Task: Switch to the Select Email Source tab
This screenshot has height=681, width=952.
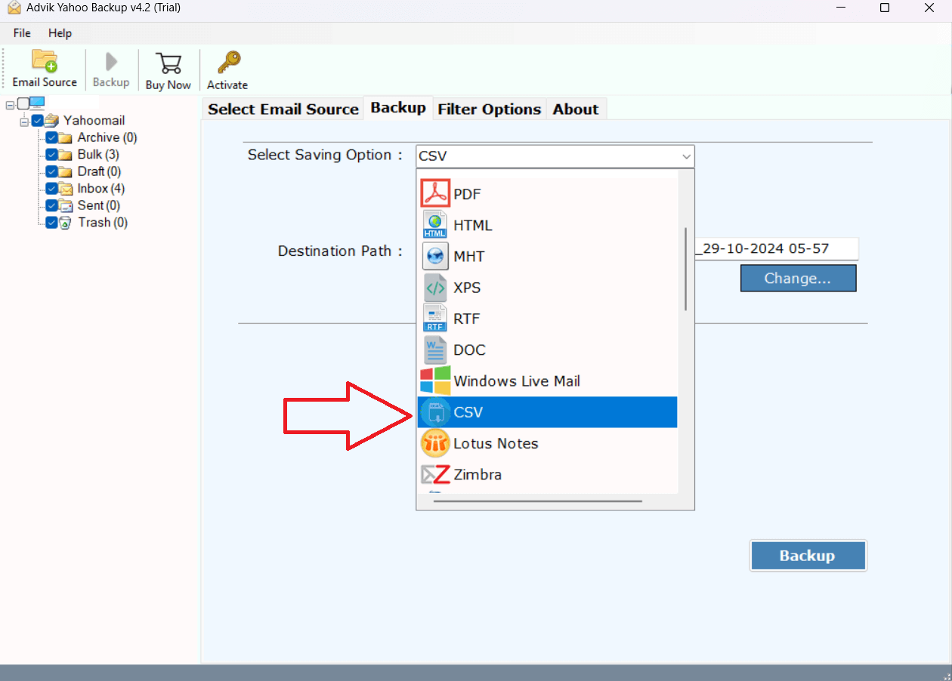Action: [x=283, y=109]
